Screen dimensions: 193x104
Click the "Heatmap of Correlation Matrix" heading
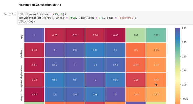(40, 5)
